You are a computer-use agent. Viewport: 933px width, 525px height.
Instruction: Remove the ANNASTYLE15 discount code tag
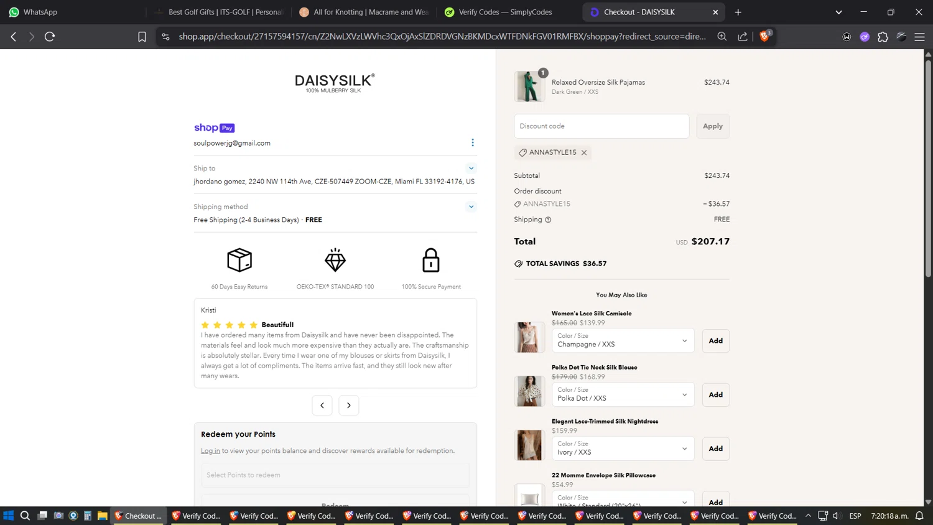pyautogui.click(x=584, y=152)
